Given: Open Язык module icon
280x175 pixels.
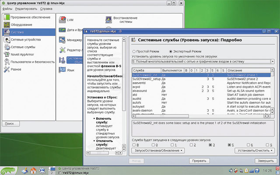Looking at the screenshot, I should point(62,70).
